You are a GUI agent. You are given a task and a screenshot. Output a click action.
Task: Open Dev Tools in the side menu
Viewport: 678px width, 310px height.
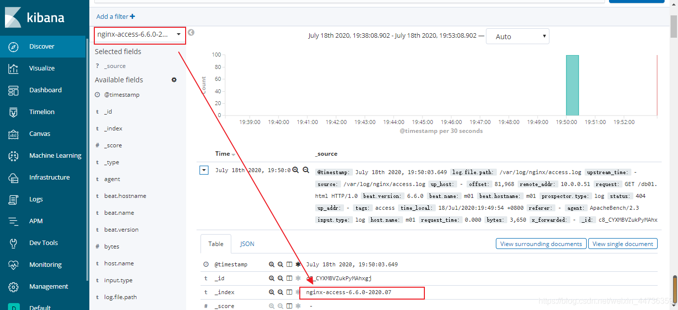tap(43, 243)
